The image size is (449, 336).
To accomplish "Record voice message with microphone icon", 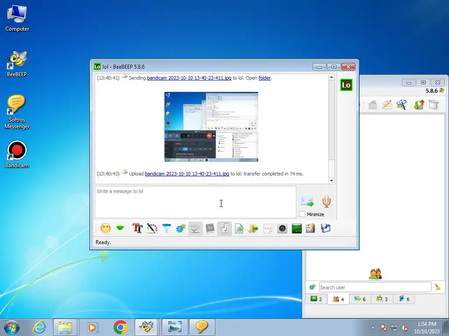I will coord(326,201).
